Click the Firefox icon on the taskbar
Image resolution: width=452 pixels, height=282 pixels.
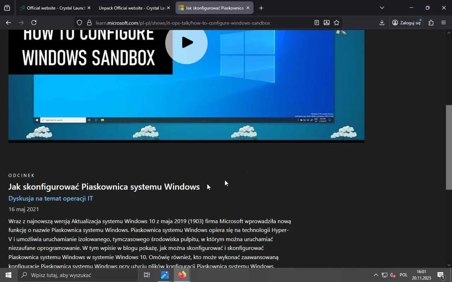182,275
